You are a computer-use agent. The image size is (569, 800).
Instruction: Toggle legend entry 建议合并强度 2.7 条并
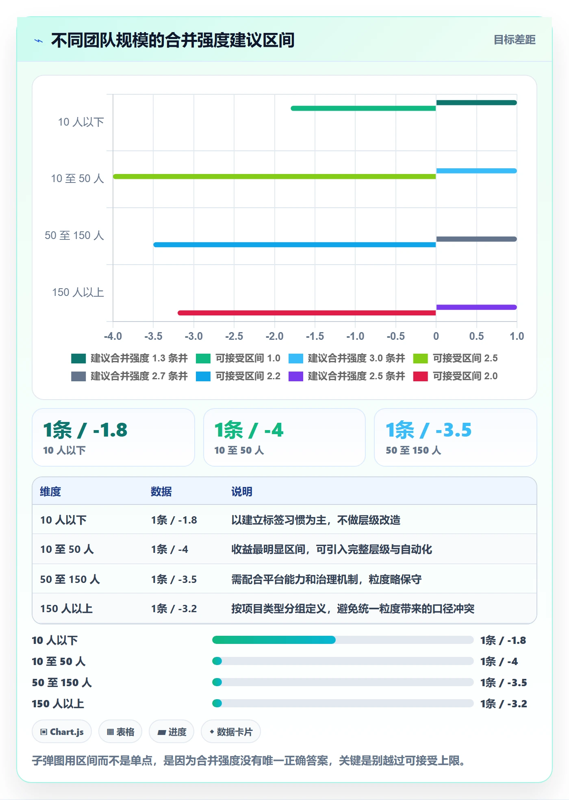(129, 376)
